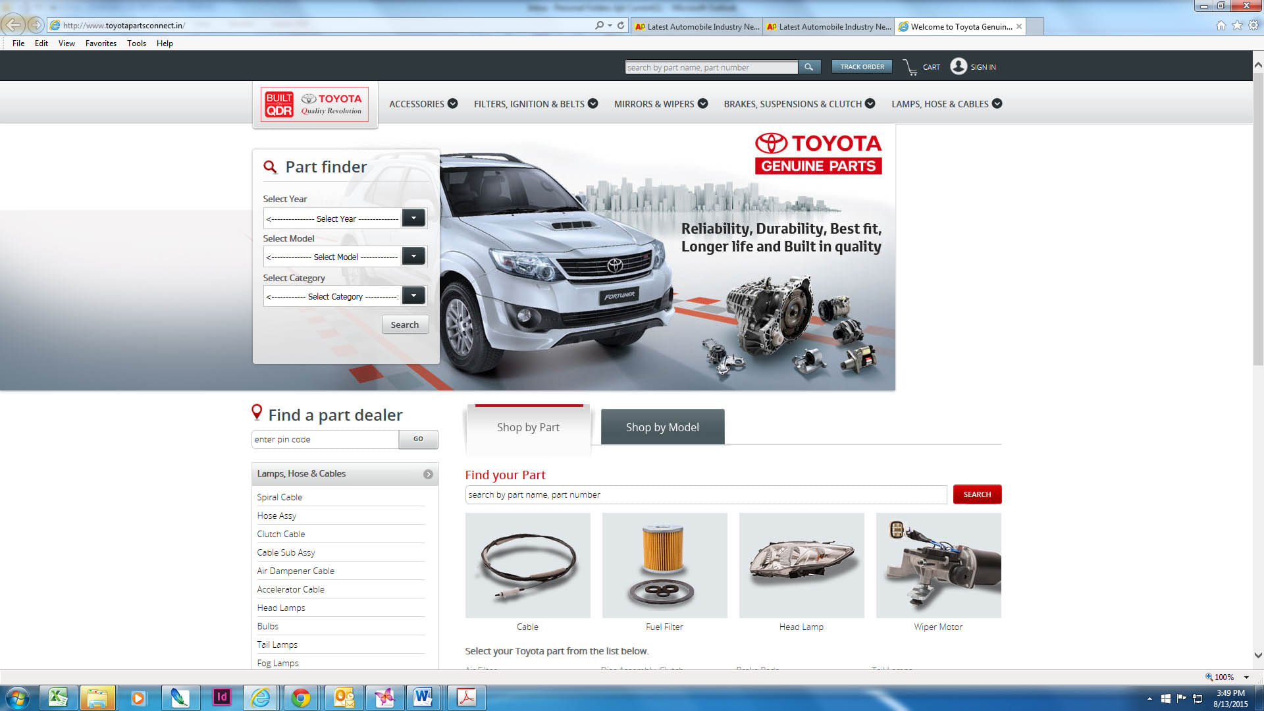Open the shopping cart icon
1264x711 pixels.
pos(910,67)
